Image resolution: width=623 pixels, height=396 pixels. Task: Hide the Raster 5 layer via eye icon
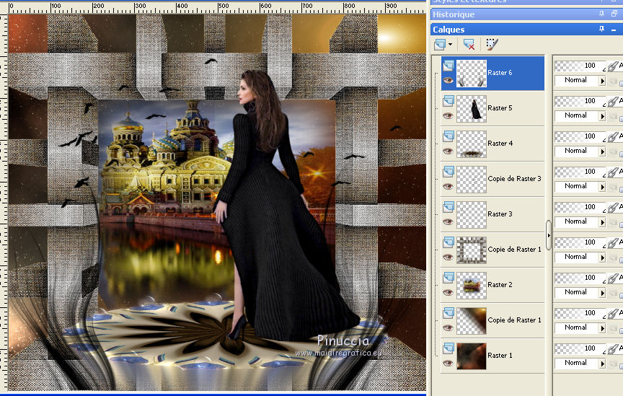point(449,115)
